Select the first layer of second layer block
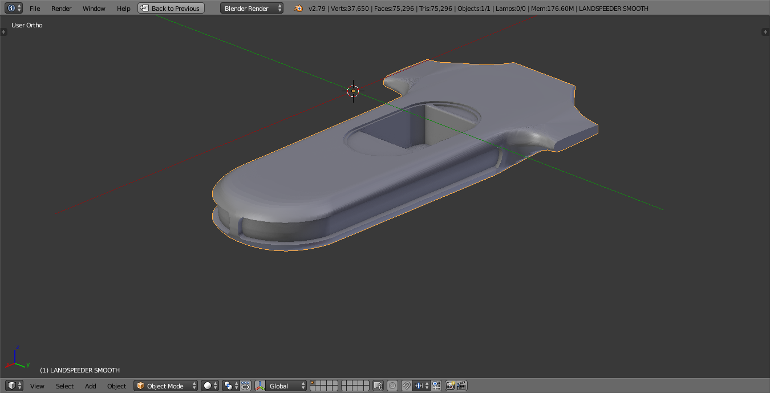 click(x=345, y=383)
